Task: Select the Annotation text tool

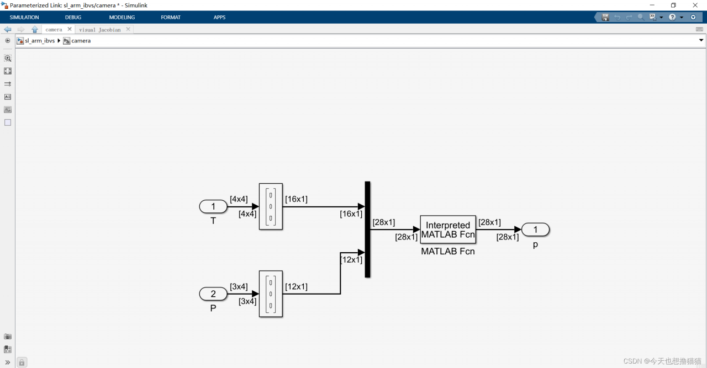Action: coord(8,97)
